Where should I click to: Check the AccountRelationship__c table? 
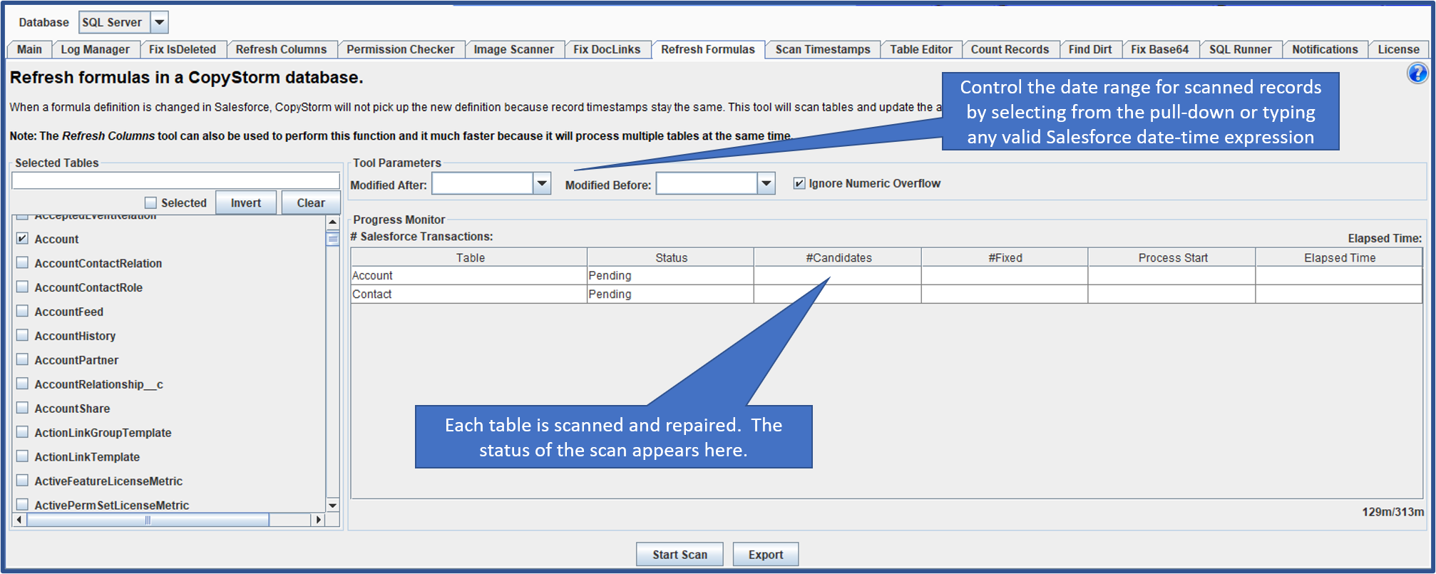[22, 384]
